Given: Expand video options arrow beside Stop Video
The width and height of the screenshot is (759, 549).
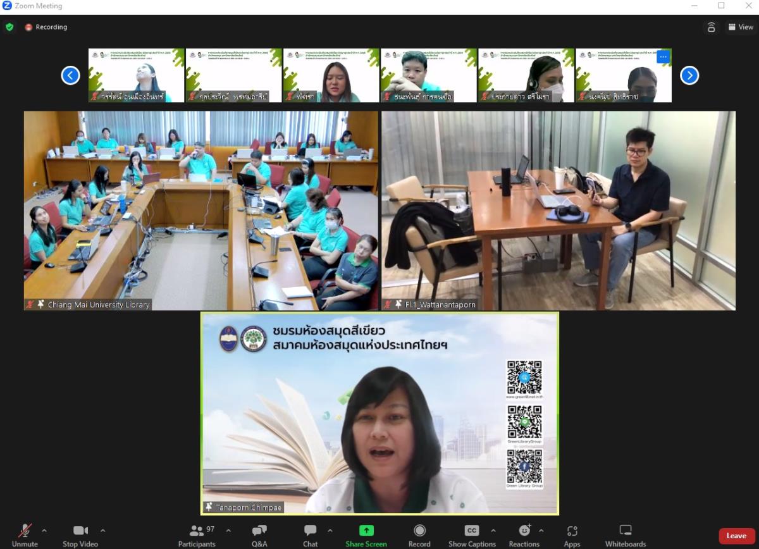Looking at the screenshot, I should tap(103, 531).
